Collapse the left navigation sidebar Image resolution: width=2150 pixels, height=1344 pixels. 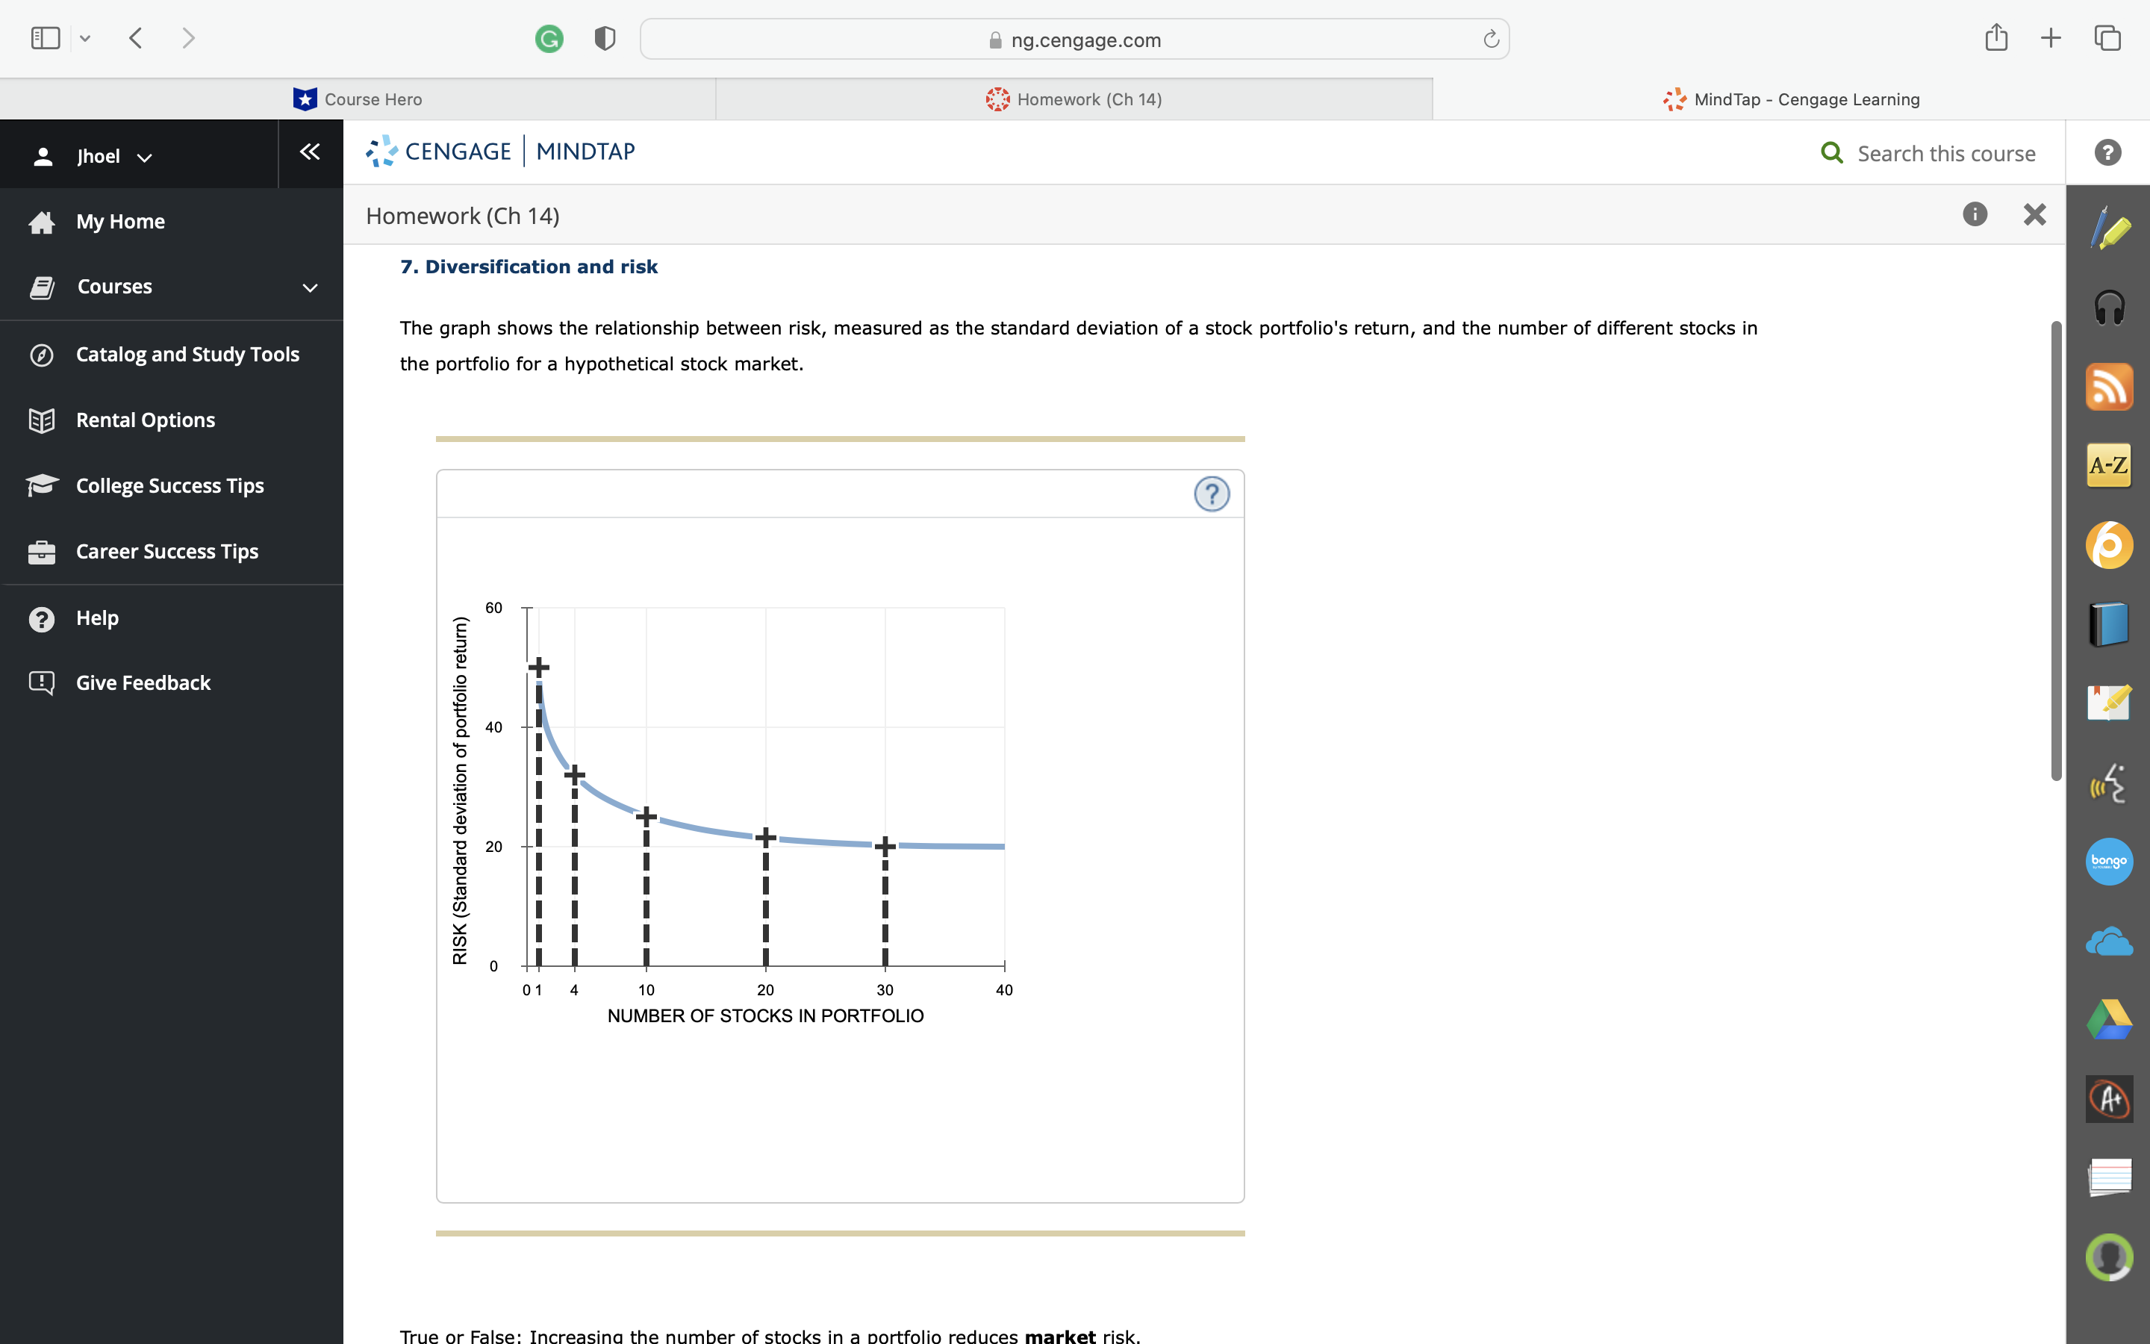[x=309, y=152]
